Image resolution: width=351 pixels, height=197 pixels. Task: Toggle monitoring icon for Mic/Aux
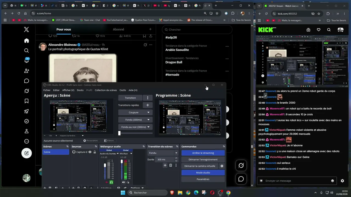tap(128, 182)
